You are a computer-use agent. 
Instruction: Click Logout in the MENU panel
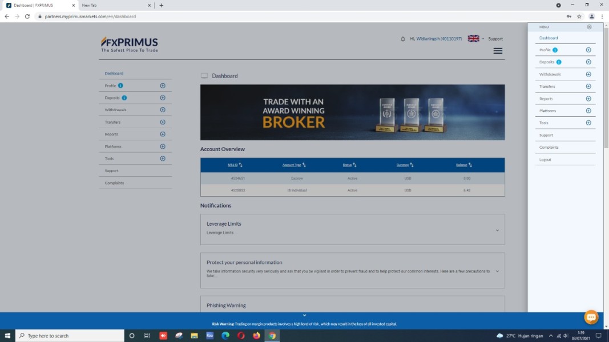pyautogui.click(x=545, y=160)
